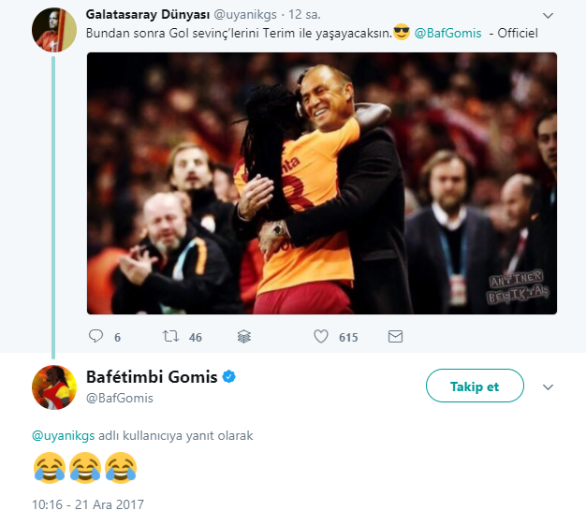
Task: Click the reply speech bubble icon
Action: coord(95,336)
